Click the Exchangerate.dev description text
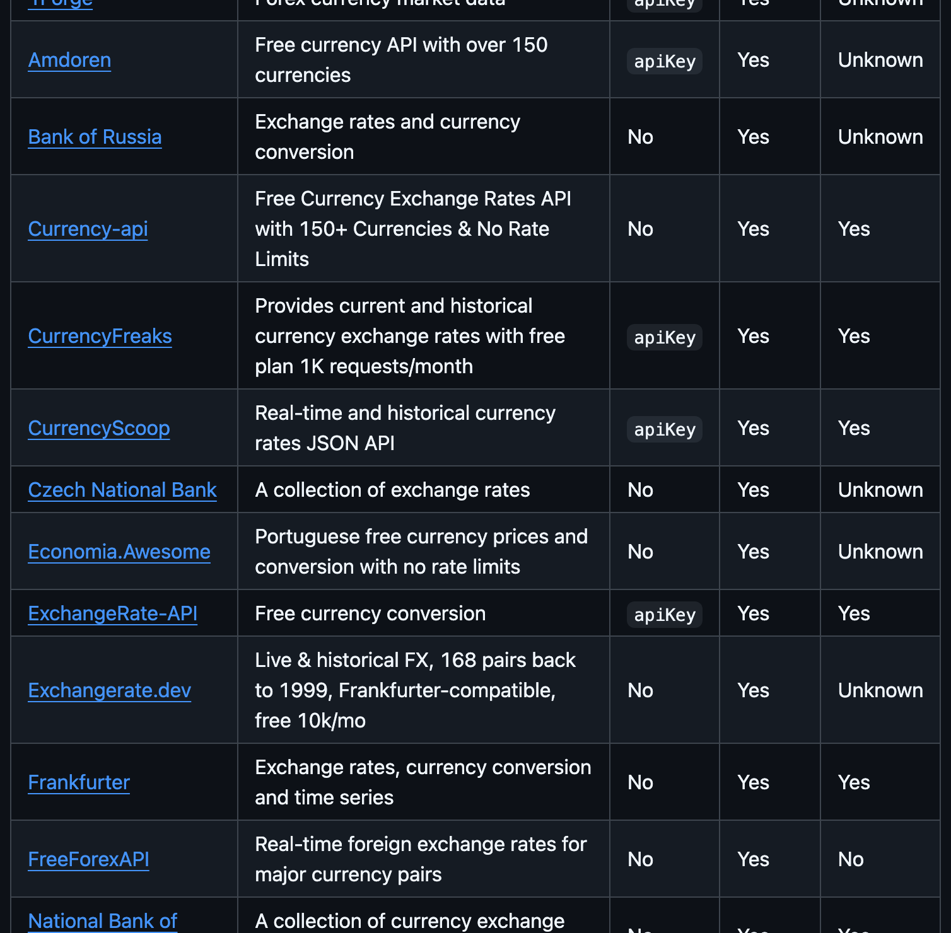 415,690
